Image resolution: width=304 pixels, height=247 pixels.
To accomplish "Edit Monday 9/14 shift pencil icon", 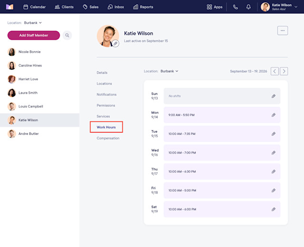I will [x=274, y=115].
